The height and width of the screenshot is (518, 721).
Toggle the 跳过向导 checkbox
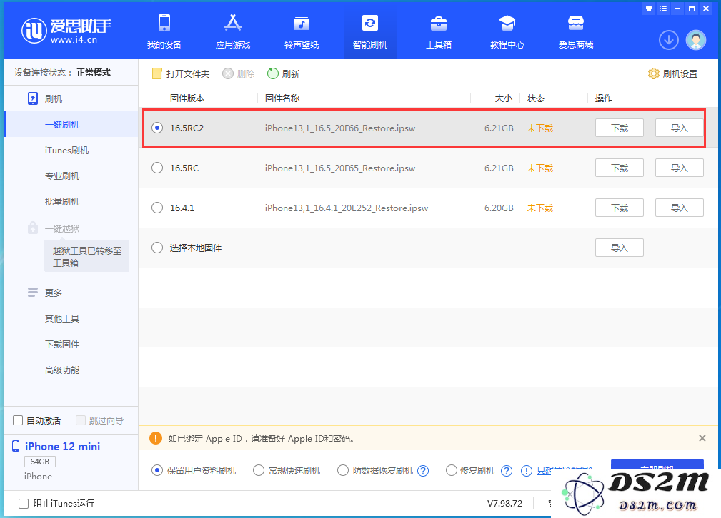tap(81, 420)
